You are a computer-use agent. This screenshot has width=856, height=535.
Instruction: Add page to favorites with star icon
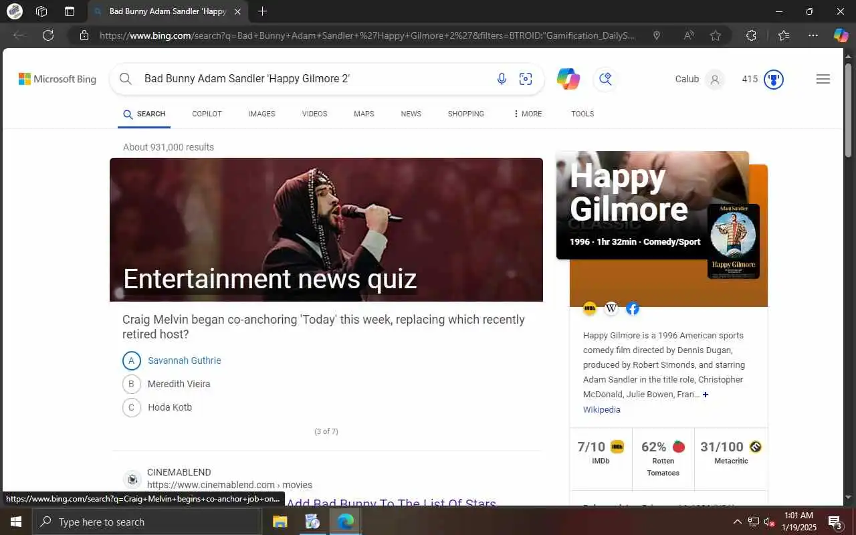(716, 35)
